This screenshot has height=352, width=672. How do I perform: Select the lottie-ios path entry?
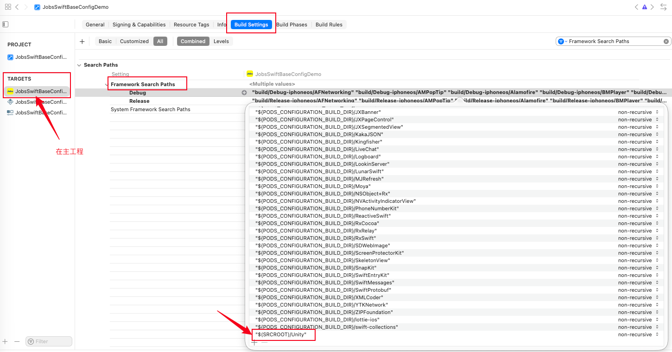coord(317,320)
